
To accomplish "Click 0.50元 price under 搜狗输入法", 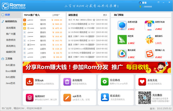I will 159,57.
